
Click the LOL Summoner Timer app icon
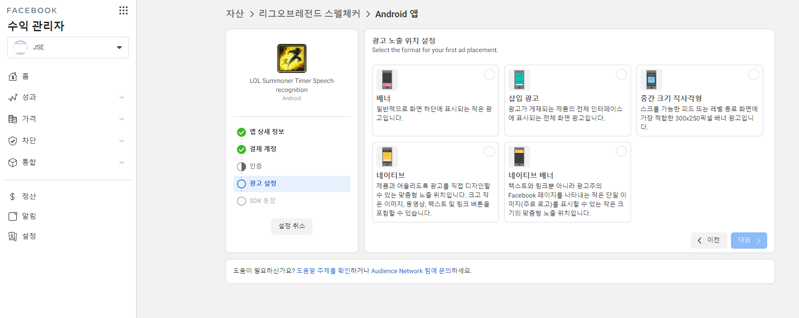(x=292, y=58)
